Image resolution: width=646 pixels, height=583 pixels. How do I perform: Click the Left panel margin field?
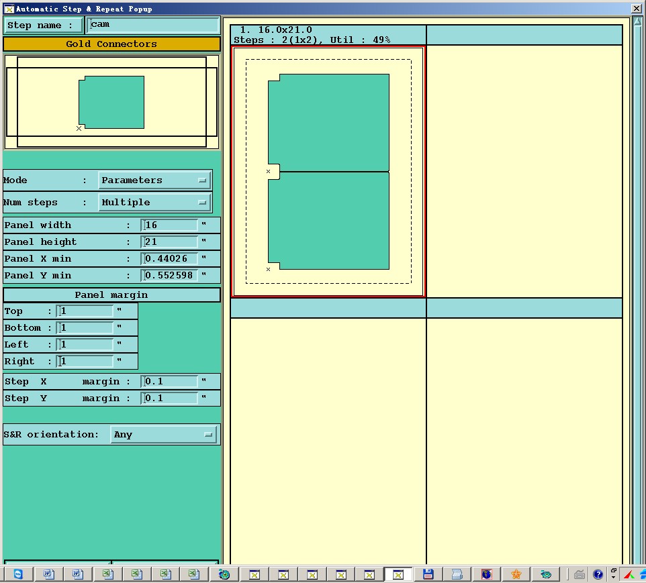(x=85, y=345)
